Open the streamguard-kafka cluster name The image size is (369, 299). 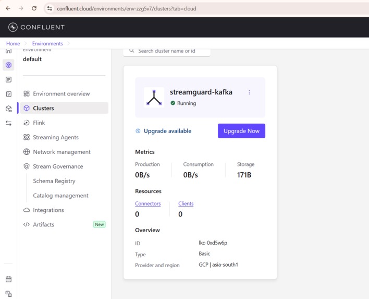click(x=201, y=92)
